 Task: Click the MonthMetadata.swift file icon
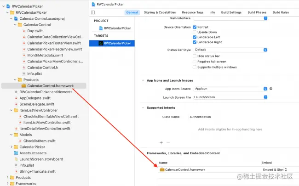tap(24, 55)
